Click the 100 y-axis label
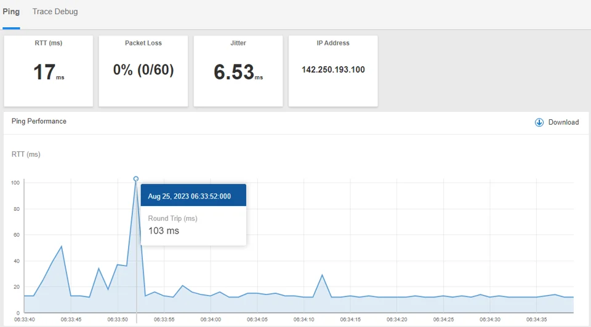The height and width of the screenshot is (327, 591). click(x=15, y=183)
